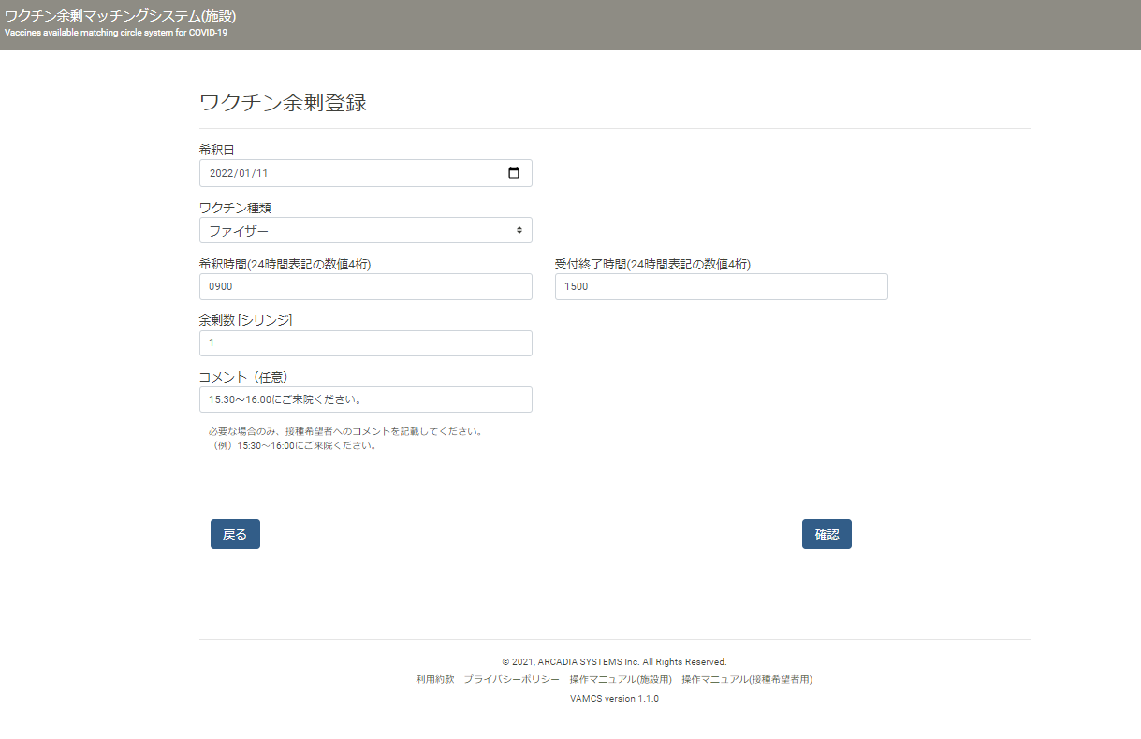The width and height of the screenshot is (1141, 739).
Task: Click the ワクチン余剰マッチングシステム(施設) header title
Action: (x=120, y=16)
